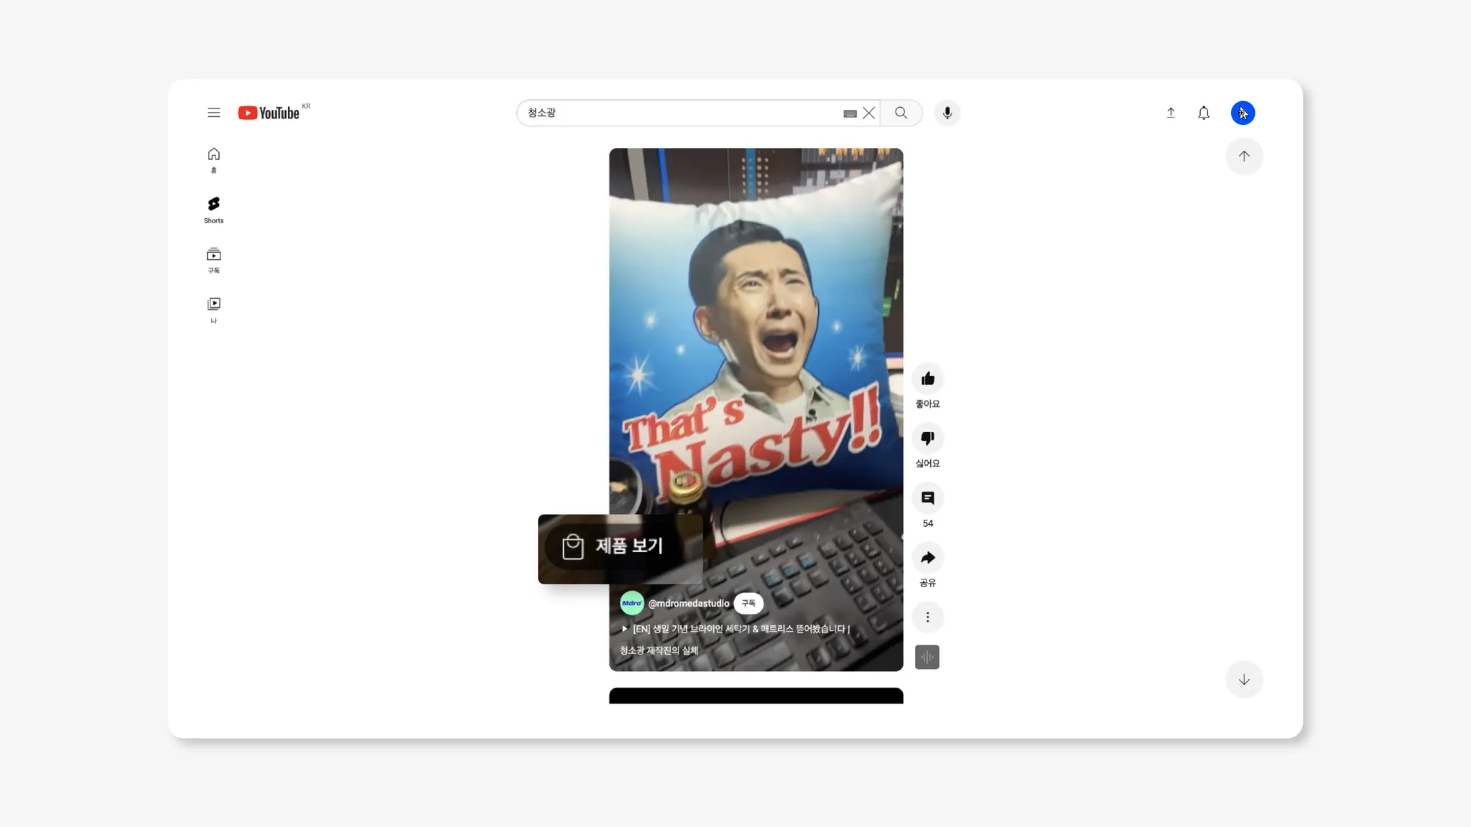Start voice search with microphone
The height and width of the screenshot is (827, 1471).
(x=947, y=113)
